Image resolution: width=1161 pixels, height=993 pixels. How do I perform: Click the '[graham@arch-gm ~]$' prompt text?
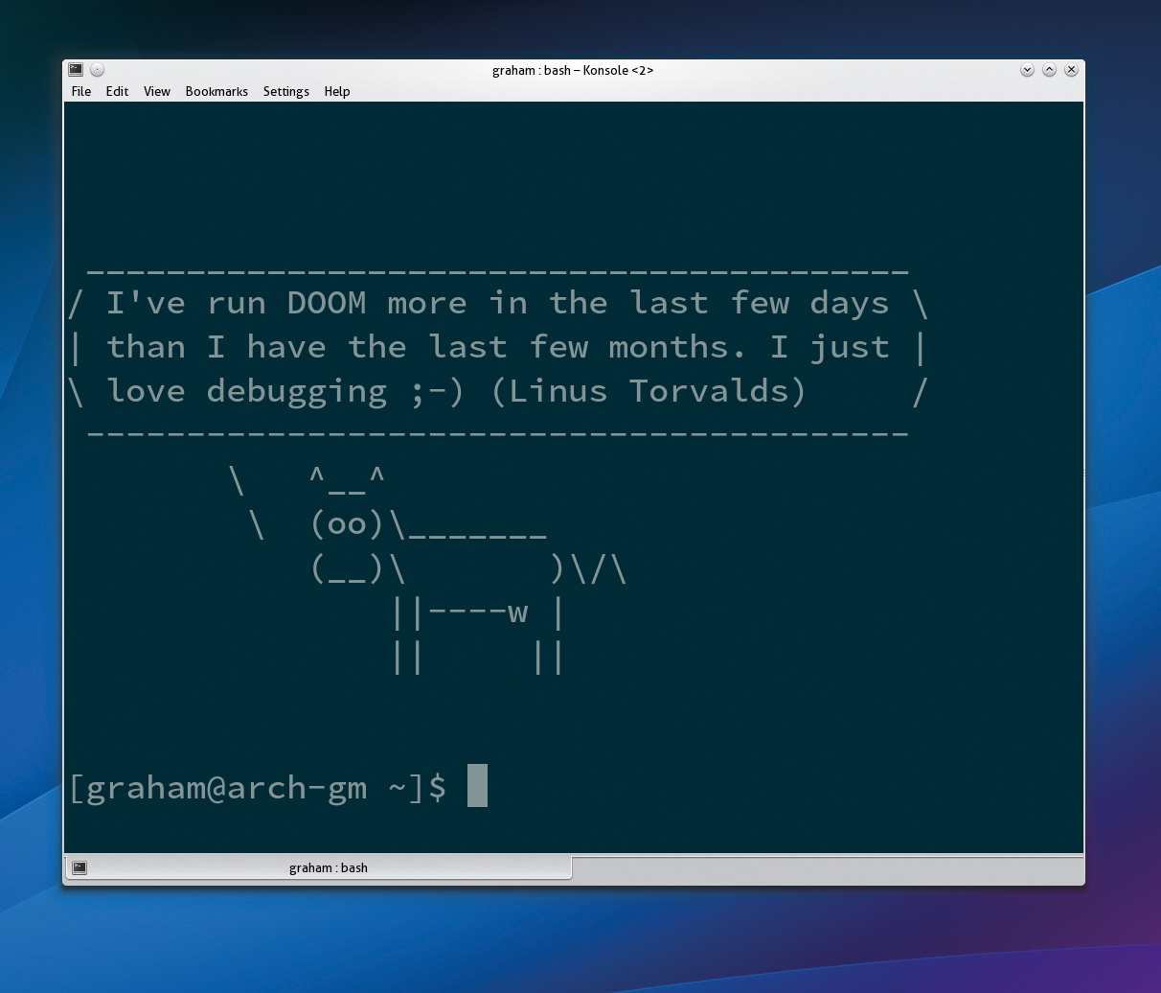(x=258, y=787)
